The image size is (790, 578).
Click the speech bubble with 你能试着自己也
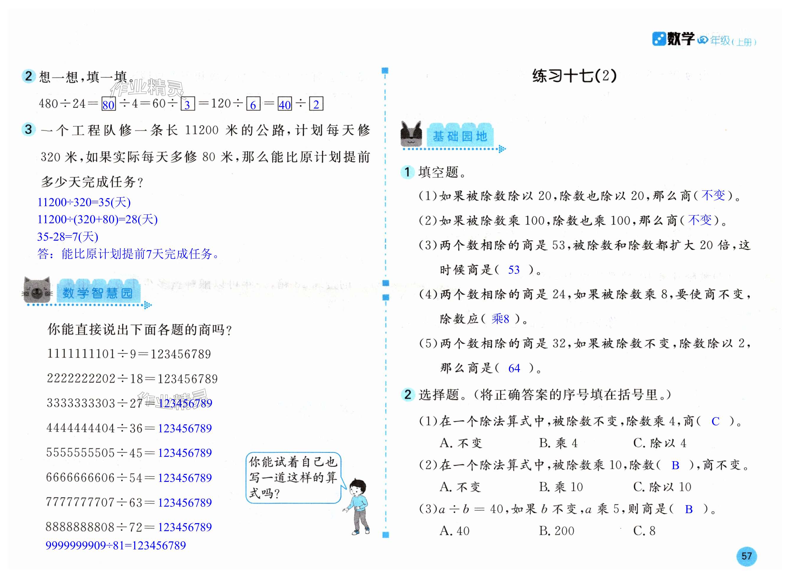pos(294,477)
